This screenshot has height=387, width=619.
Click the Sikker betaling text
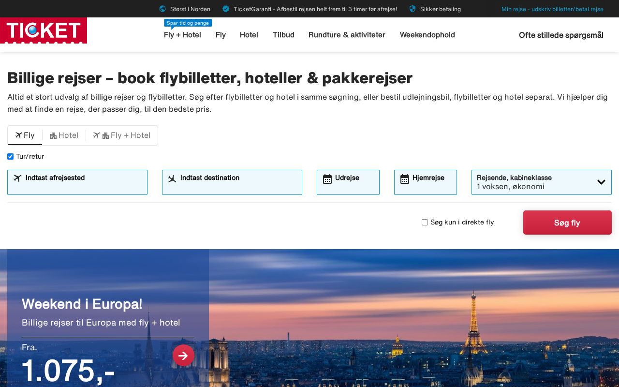point(441,9)
